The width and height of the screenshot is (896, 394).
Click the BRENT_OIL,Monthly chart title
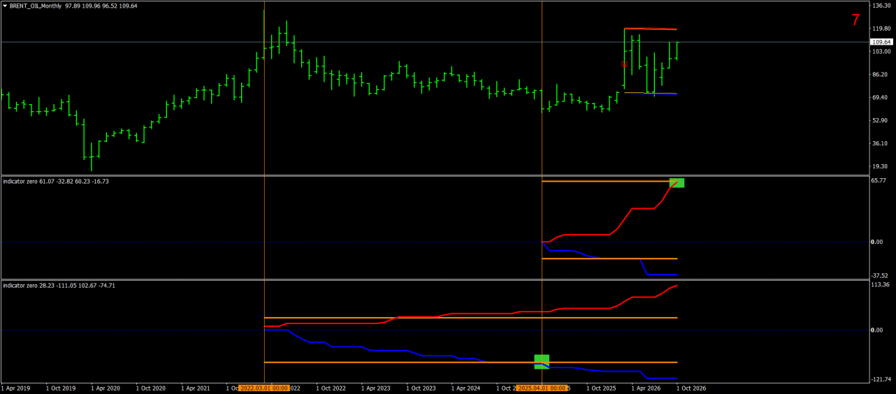point(36,6)
